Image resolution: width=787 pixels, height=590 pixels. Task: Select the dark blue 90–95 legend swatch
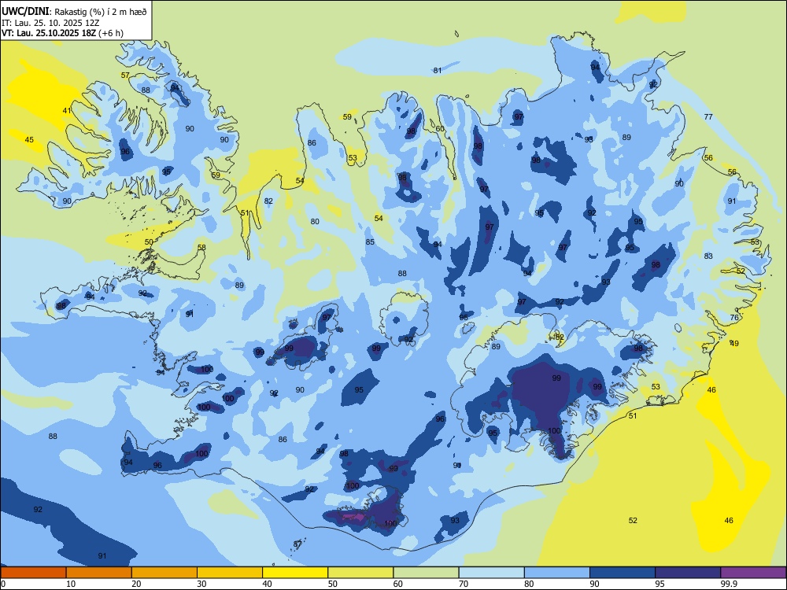(623, 573)
